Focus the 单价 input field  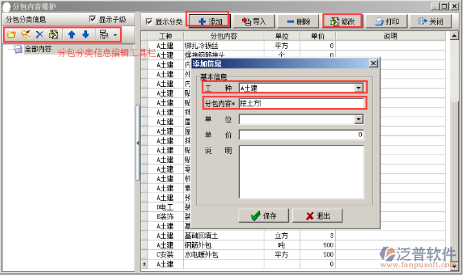pos(301,135)
